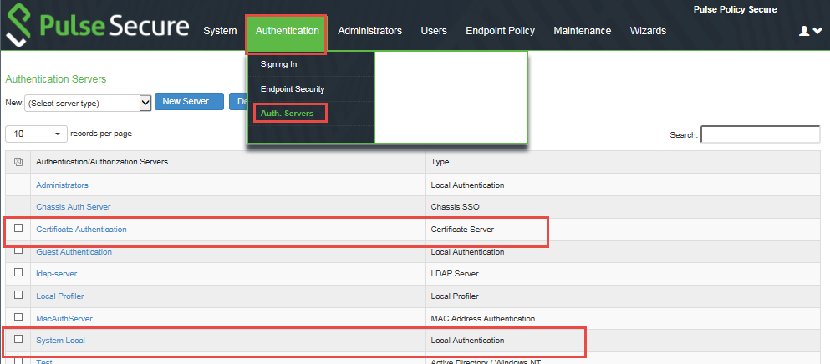The width and height of the screenshot is (830, 364).
Task: Click the New Server... button
Action: (189, 102)
